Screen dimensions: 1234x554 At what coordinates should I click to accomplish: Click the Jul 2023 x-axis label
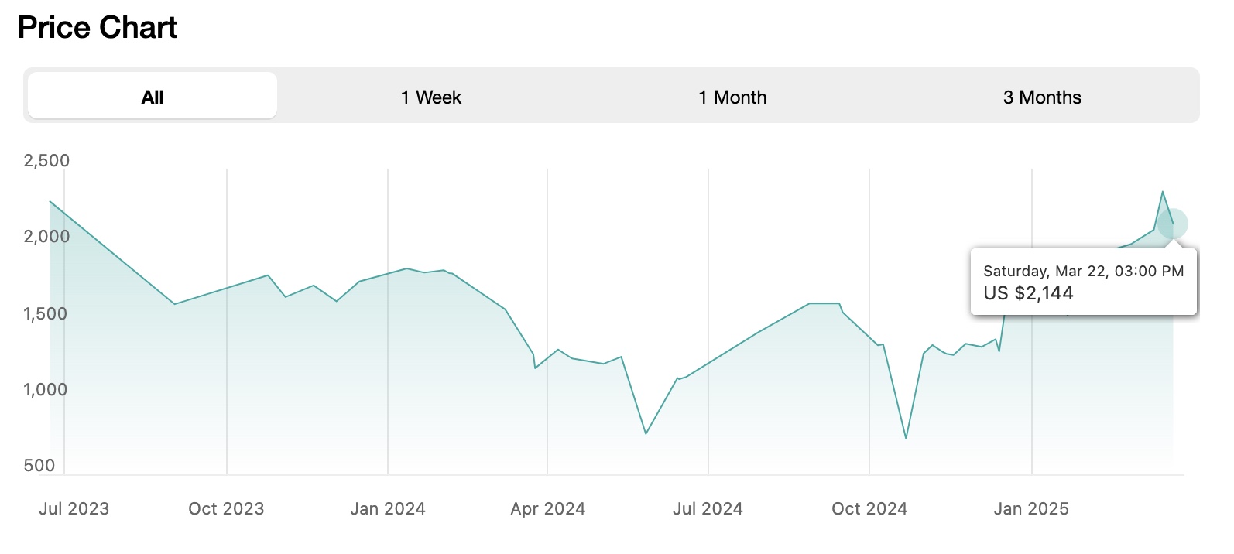pyautogui.click(x=74, y=509)
